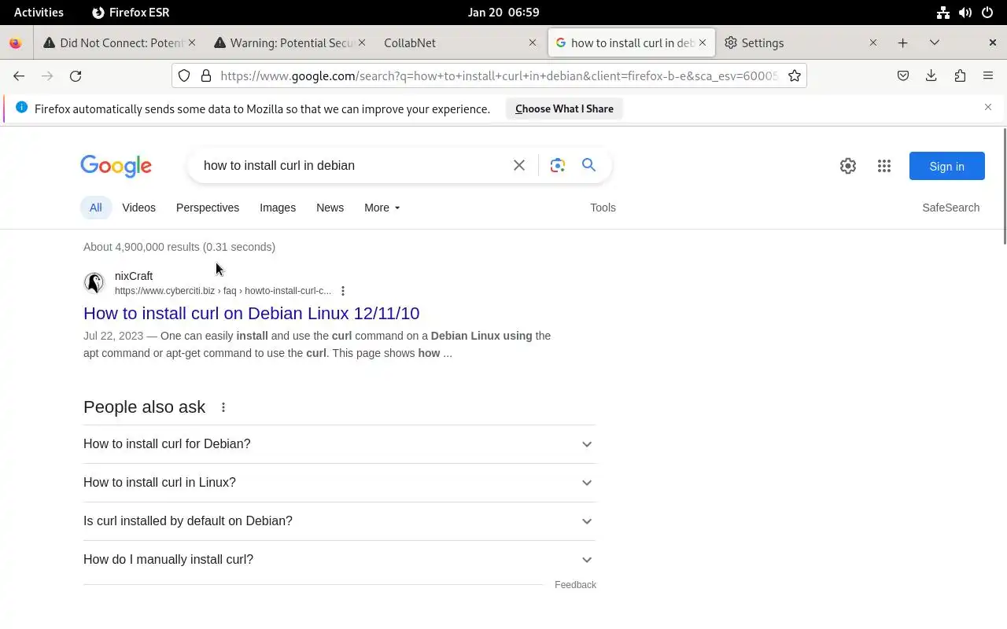Click the browser Forward arrow
Screen dimensions: 1007x629
pos(47,75)
